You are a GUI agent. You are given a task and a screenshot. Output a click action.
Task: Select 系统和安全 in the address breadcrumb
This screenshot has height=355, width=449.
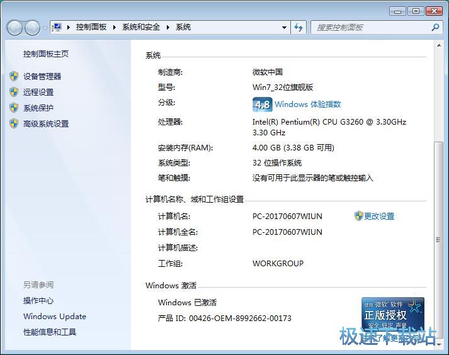tap(141, 27)
